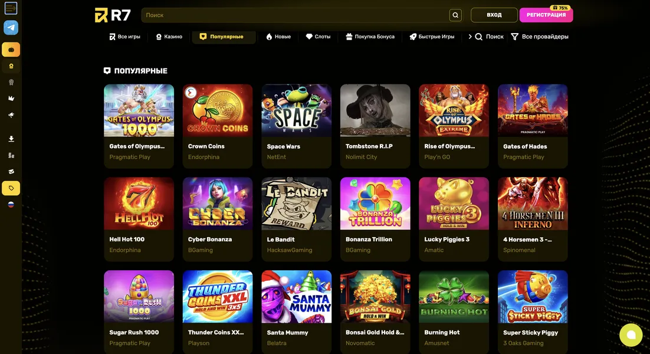650x354 pixels.
Task: Open the Telegram channel icon in sidebar
Action: (11, 27)
